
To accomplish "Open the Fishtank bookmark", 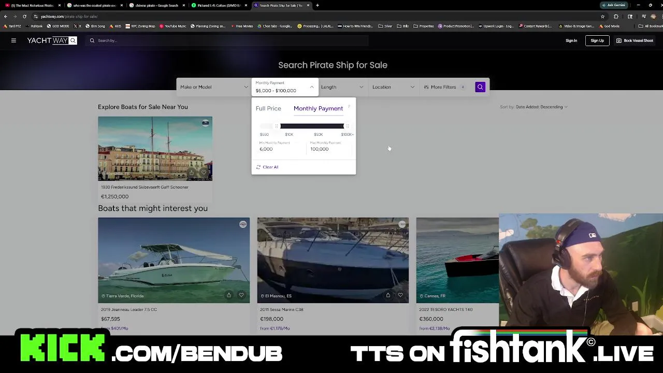I will pyautogui.click(x=34, y=26).
